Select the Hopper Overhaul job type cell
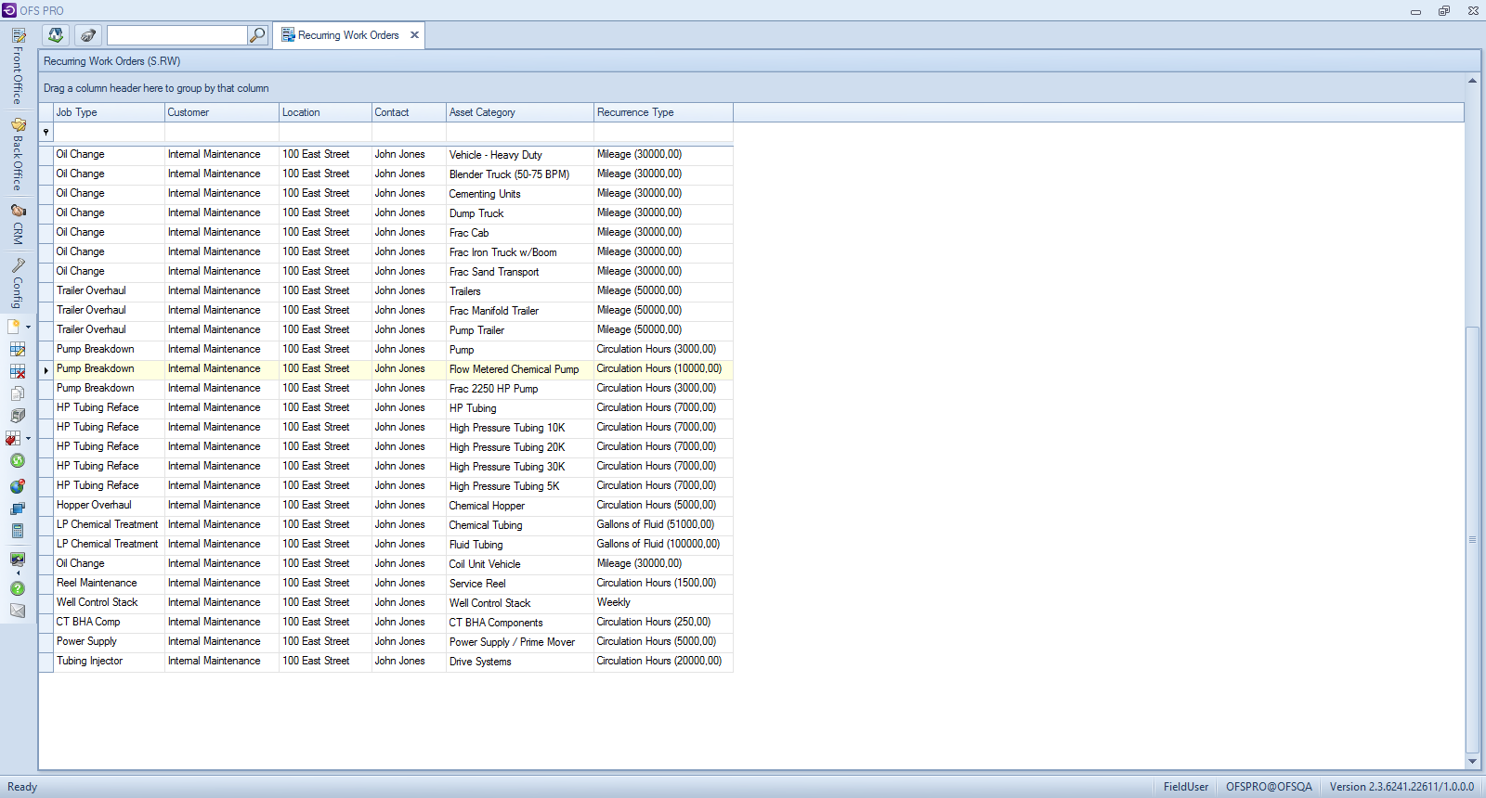Screen dimensions: 1486x798 click(109, 506)
